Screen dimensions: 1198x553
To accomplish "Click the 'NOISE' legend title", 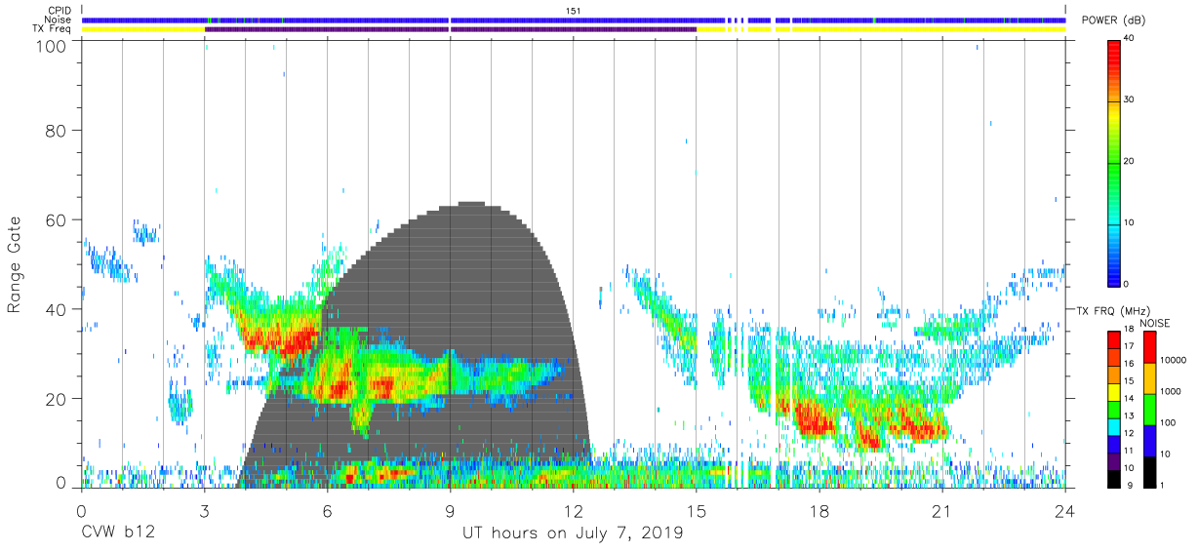I will [x=1154, y=323].
